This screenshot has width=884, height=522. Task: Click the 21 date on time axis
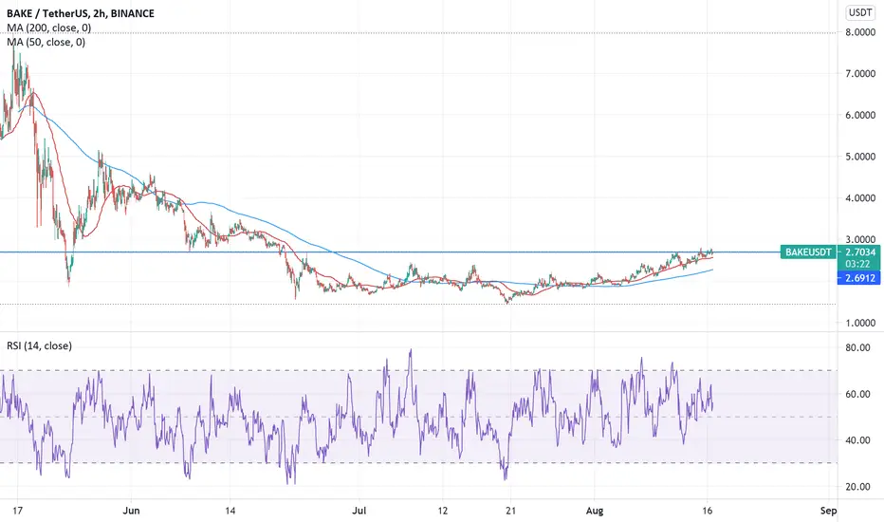[x=510, y=511]
